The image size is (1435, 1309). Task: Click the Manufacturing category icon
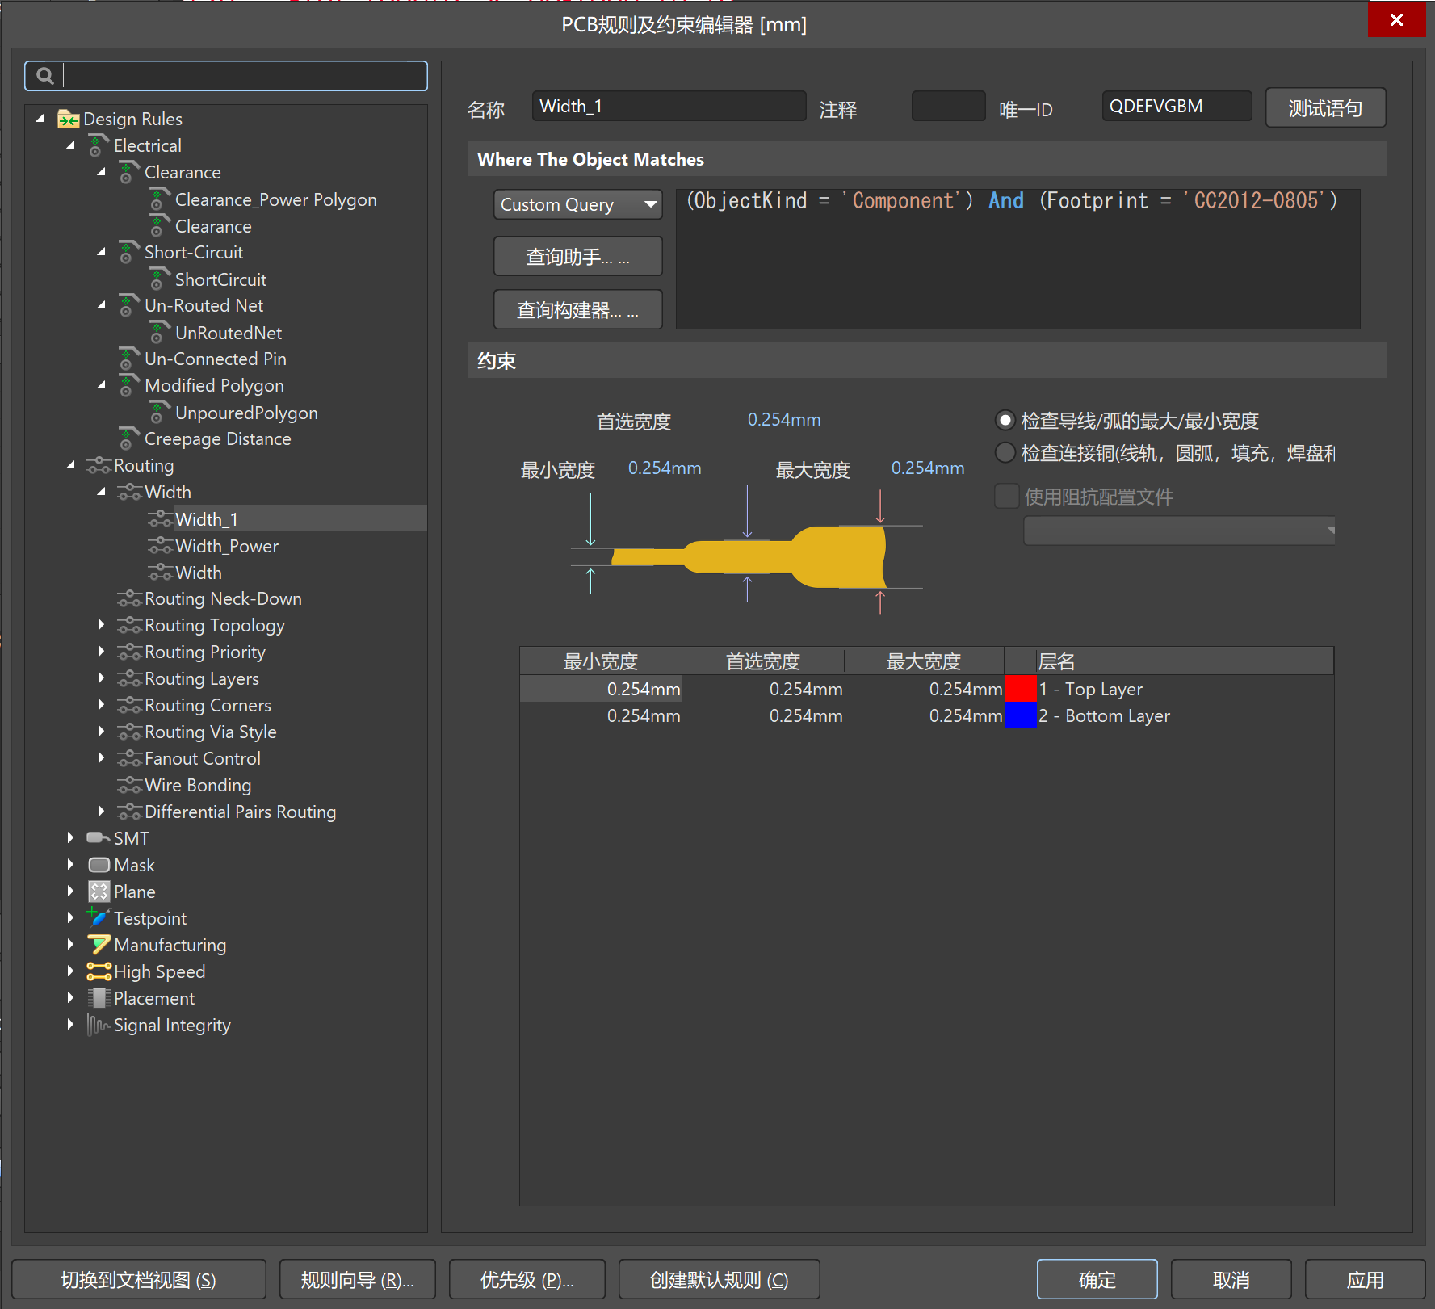[x=99, y=945]
